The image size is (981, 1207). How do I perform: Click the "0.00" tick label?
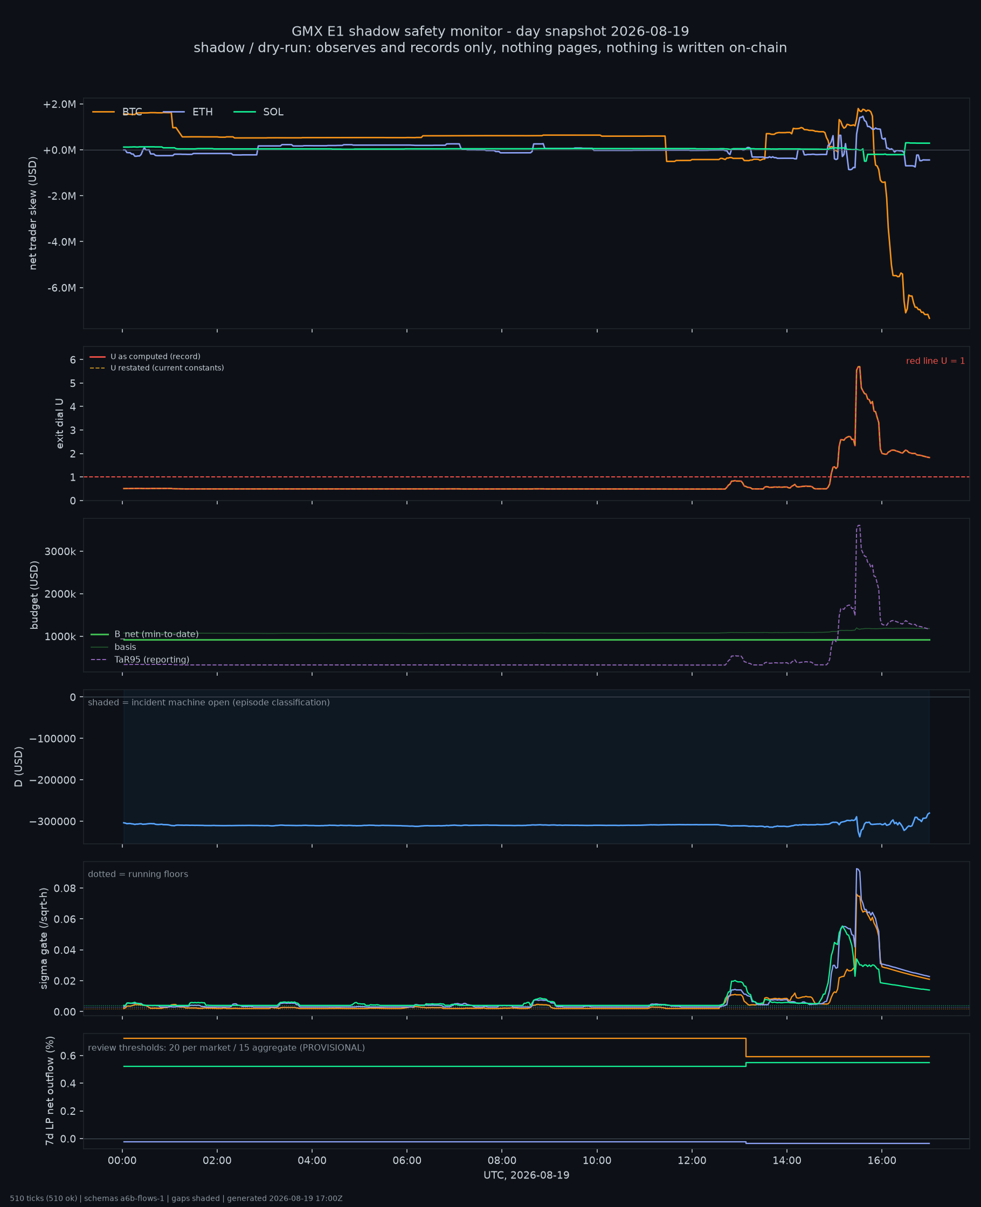click(x=65, y=1011)
